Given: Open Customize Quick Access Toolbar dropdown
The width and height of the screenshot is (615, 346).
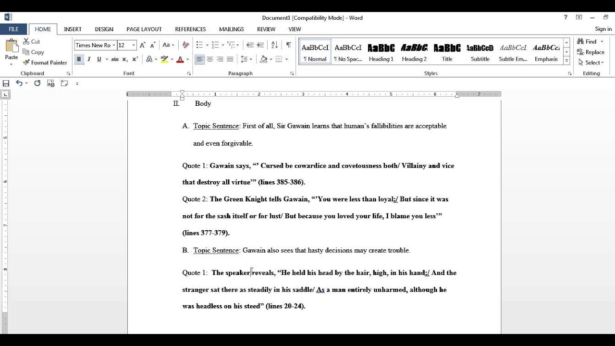Looking at the screenshot, I should 77,83.
